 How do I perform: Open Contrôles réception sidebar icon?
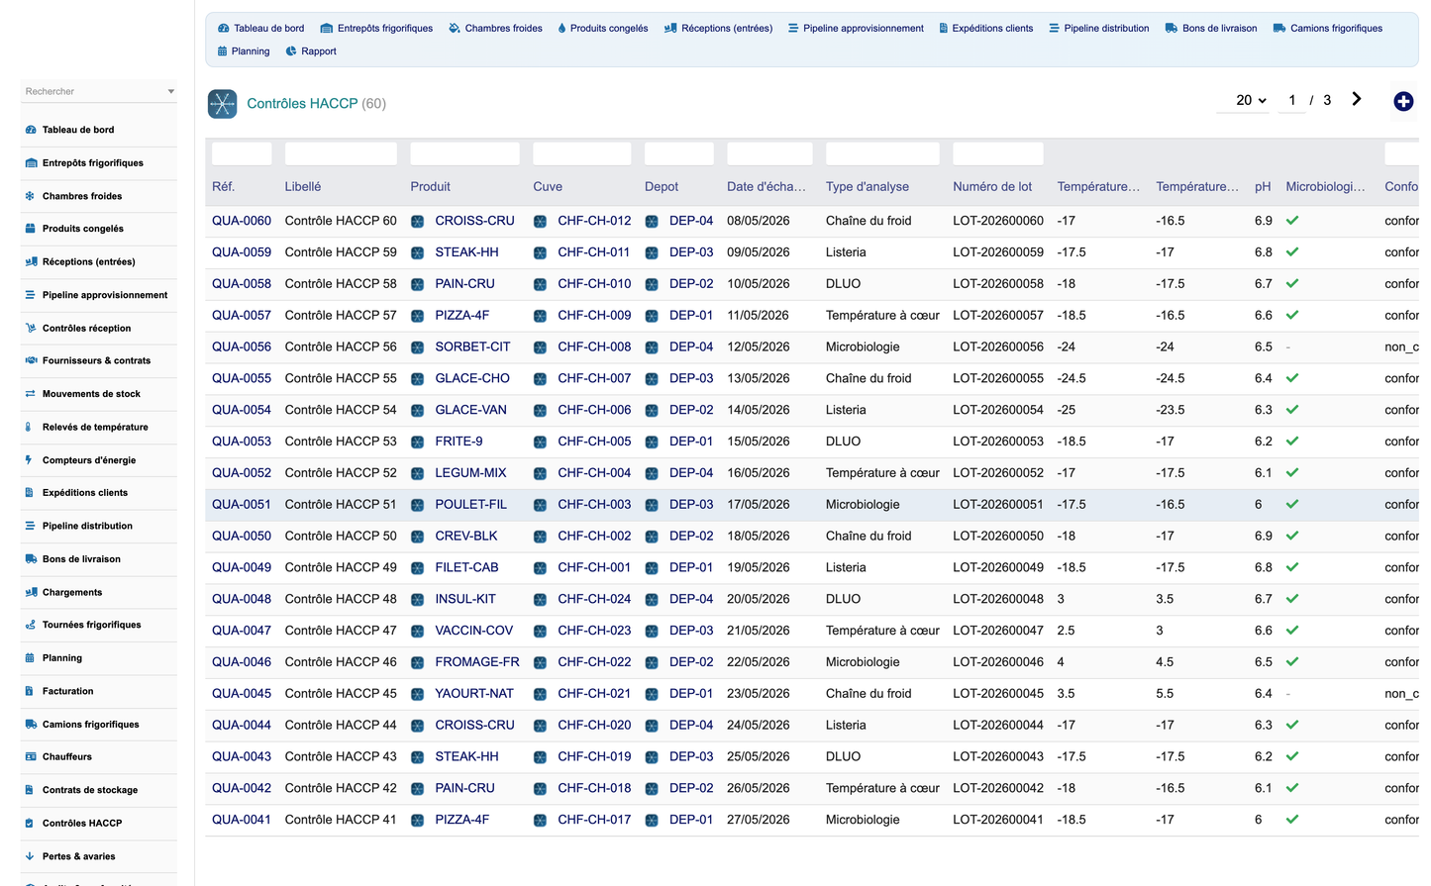pyautogui.click(x=30, y=329)
